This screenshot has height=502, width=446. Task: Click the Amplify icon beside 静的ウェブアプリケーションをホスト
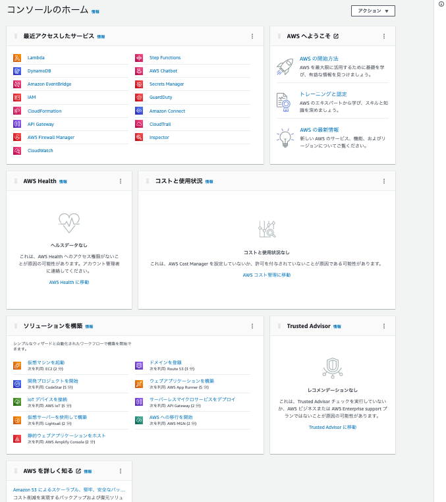point(17,439)
